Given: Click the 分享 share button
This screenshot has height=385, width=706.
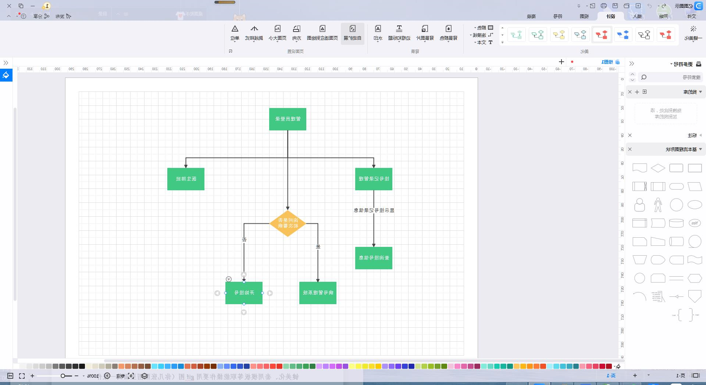Looking at the screenshot, I should coord(41,16).
